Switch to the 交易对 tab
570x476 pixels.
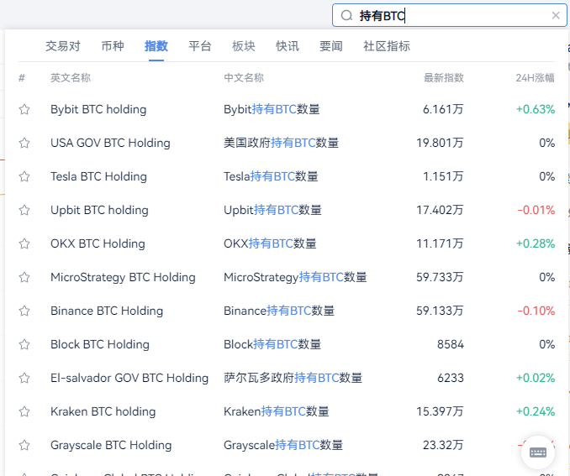[x=63, y=46]
